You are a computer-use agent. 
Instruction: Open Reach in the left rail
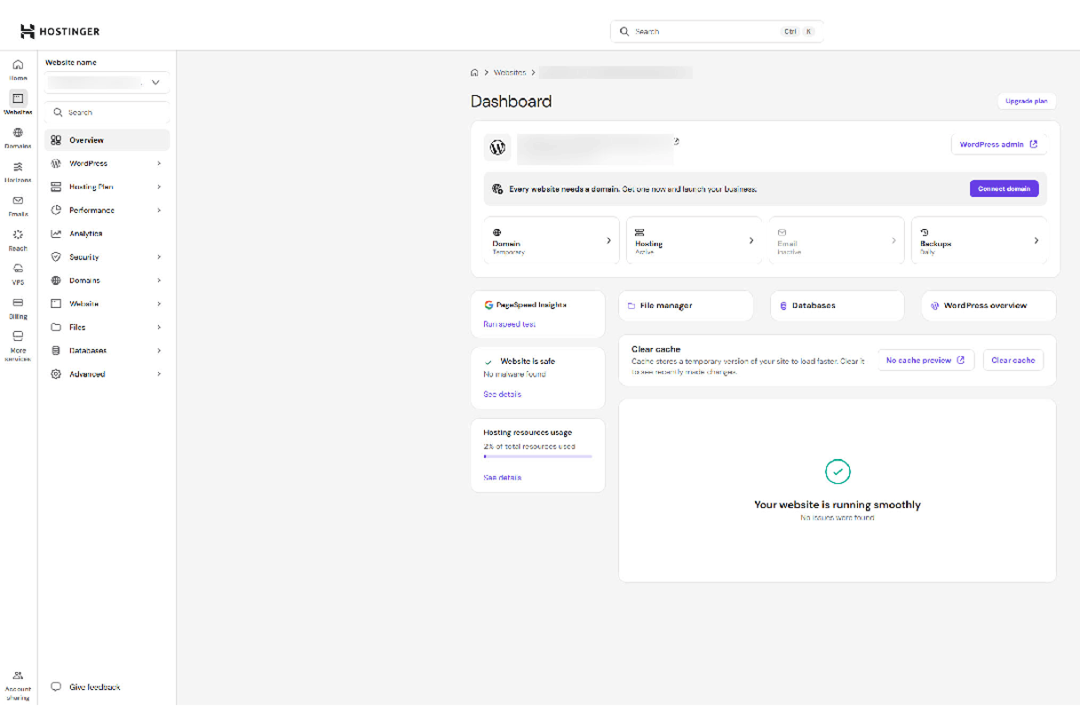18,240
